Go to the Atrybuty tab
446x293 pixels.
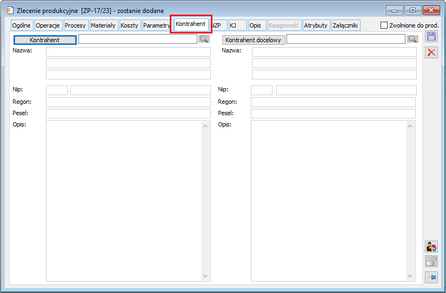pyautogui.click(x=316, y=25)
